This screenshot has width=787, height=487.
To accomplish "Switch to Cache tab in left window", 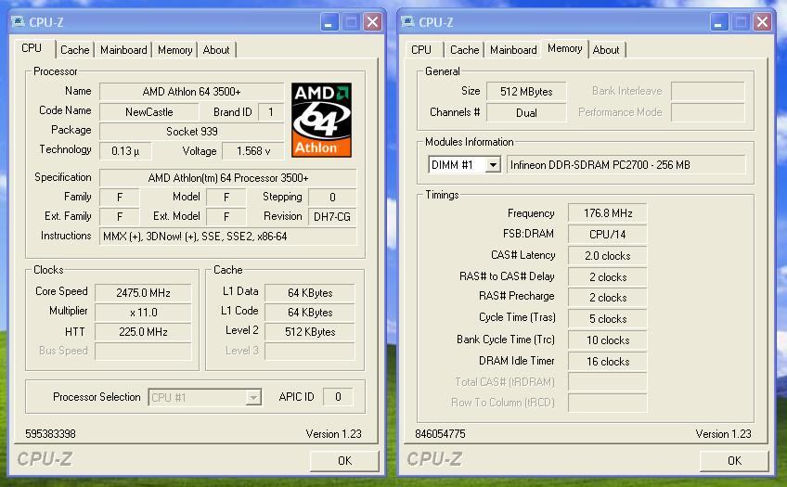I will click(x=75, y=50).
